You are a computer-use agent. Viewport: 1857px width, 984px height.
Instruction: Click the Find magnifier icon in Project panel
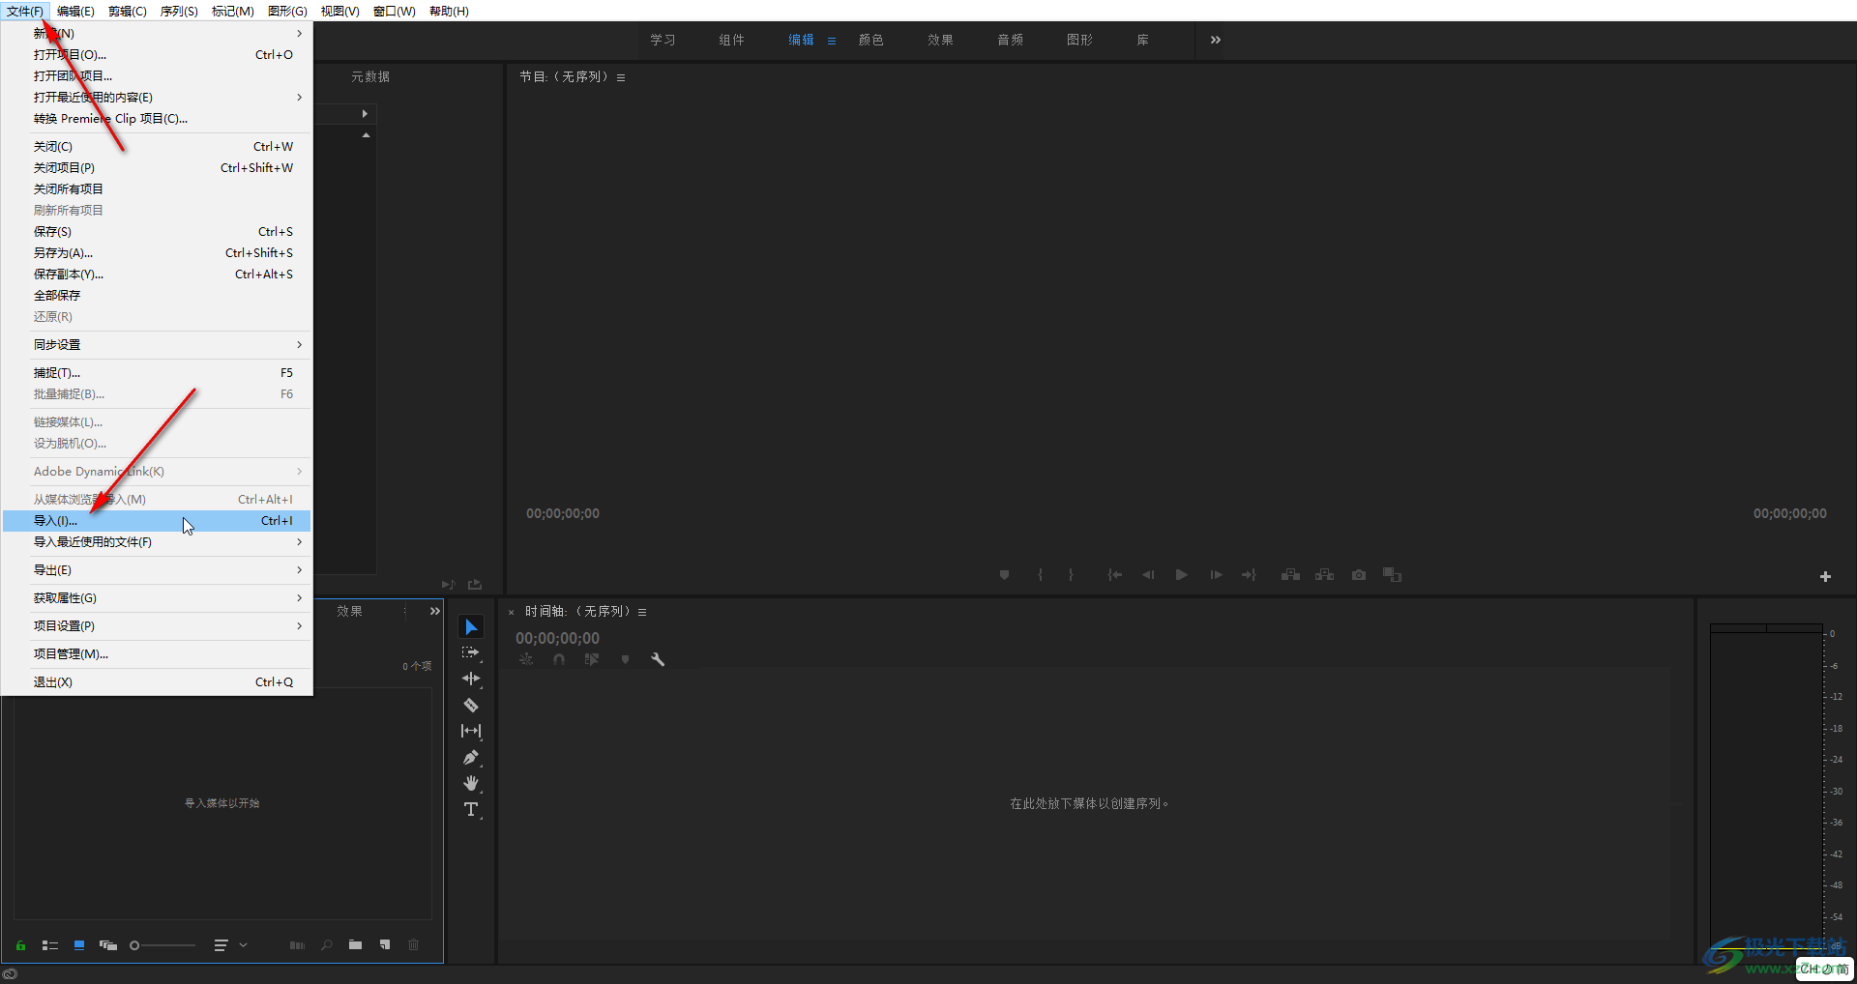tap(327, 945)
